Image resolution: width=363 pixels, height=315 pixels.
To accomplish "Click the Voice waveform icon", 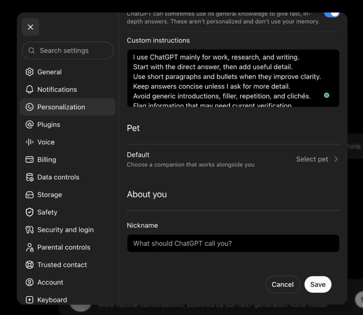I will click(29, 142).
